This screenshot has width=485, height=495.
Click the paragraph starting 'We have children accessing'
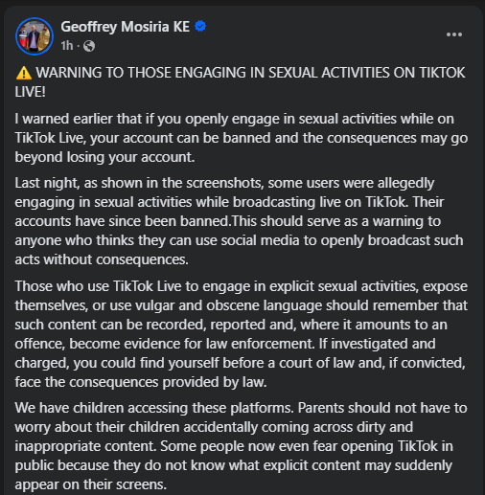tap(242, 446)
